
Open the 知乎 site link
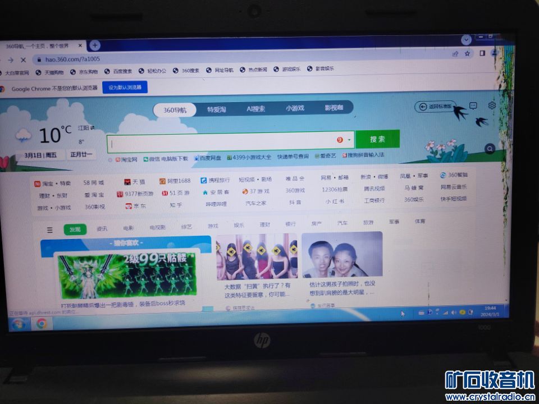(x=176, y=205)
